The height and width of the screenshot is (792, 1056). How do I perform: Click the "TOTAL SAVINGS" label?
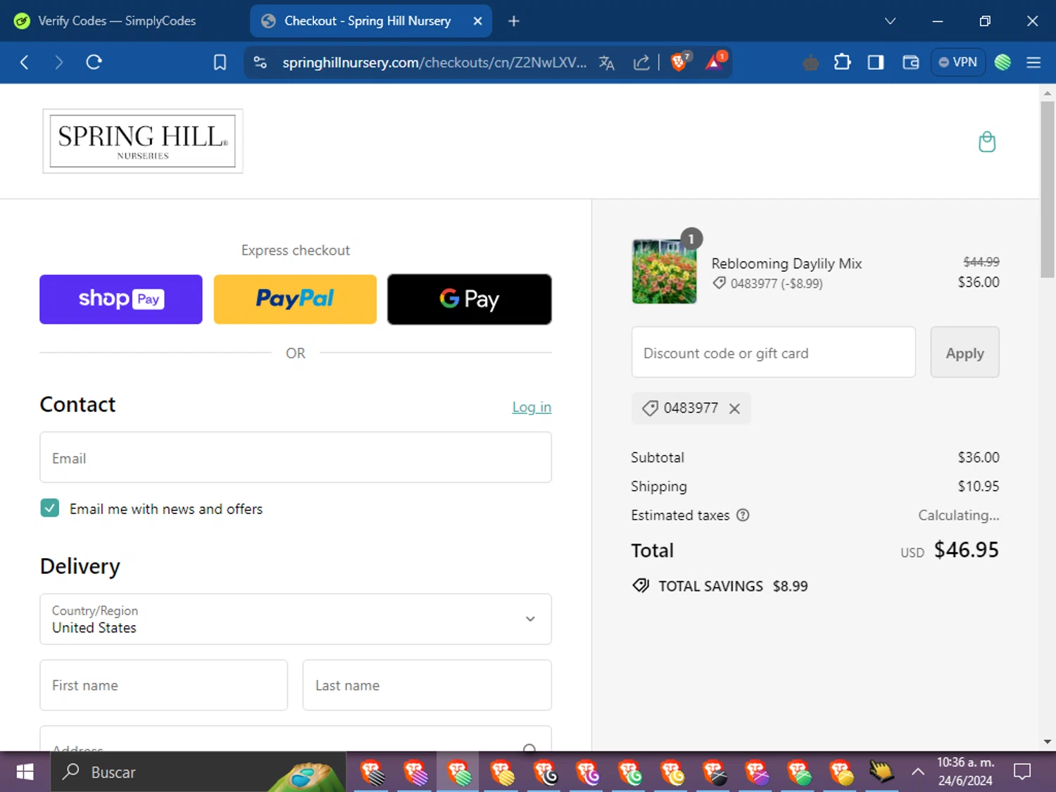click(x=710, y=586)
